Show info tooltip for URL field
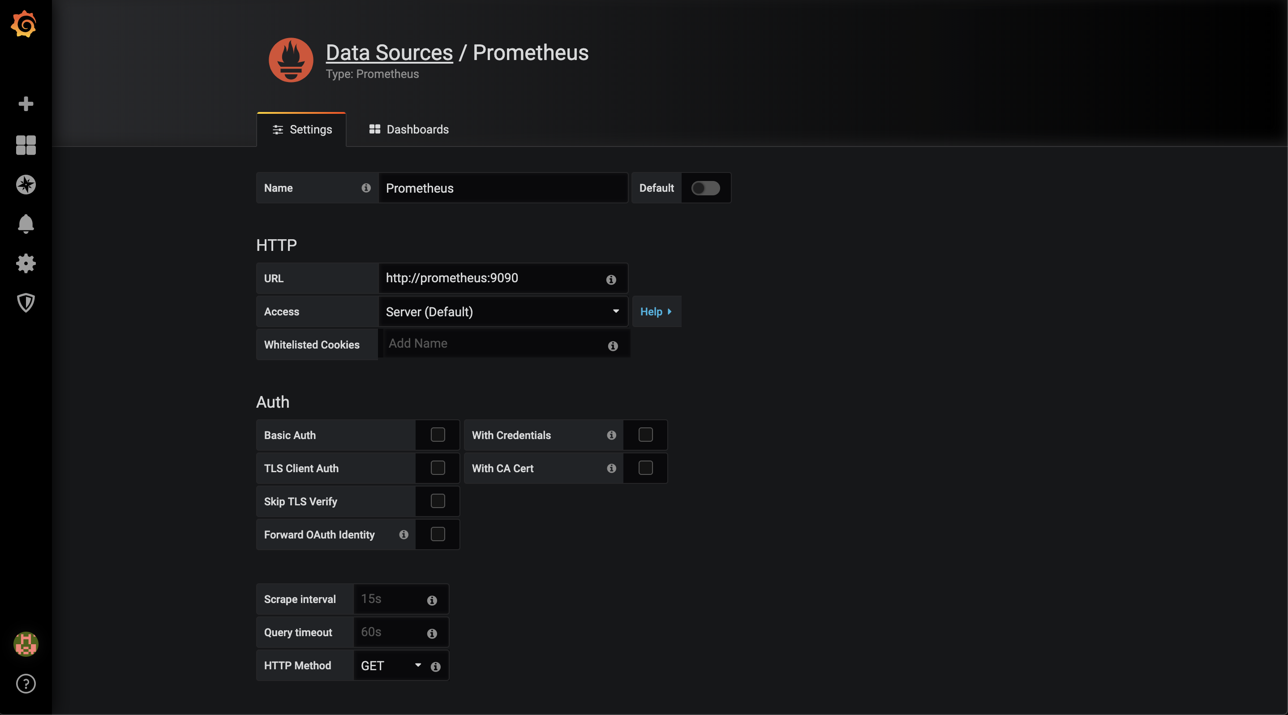Screen dimensions: 1288x715 tap(611, 280)
